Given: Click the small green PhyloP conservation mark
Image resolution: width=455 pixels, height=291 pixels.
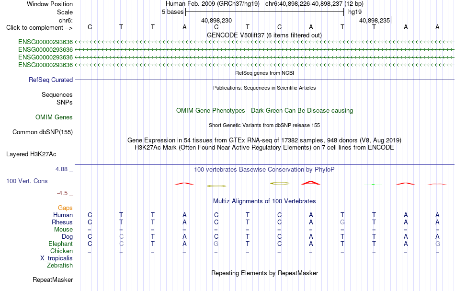Looking at the screenshot, I should coord(373,184).
